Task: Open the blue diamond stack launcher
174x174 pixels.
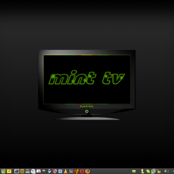Action: [x=49, y=171]
